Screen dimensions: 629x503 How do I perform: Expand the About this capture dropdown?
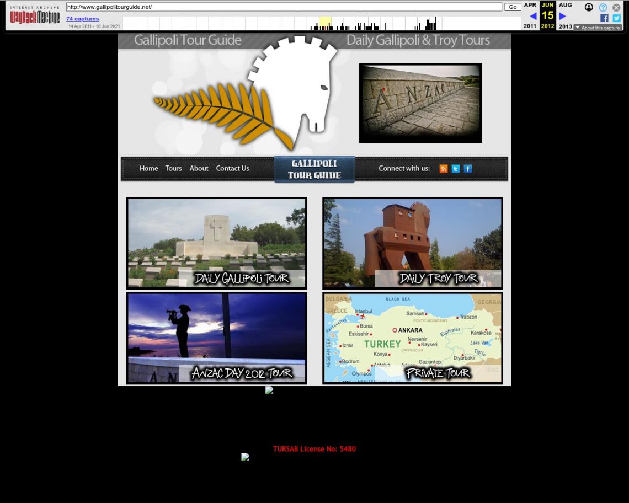point(598,28)
